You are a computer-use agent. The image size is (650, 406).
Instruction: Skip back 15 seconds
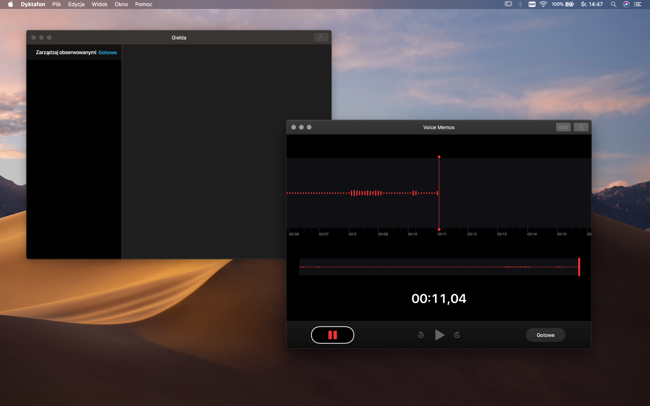[x=421, y=335]
